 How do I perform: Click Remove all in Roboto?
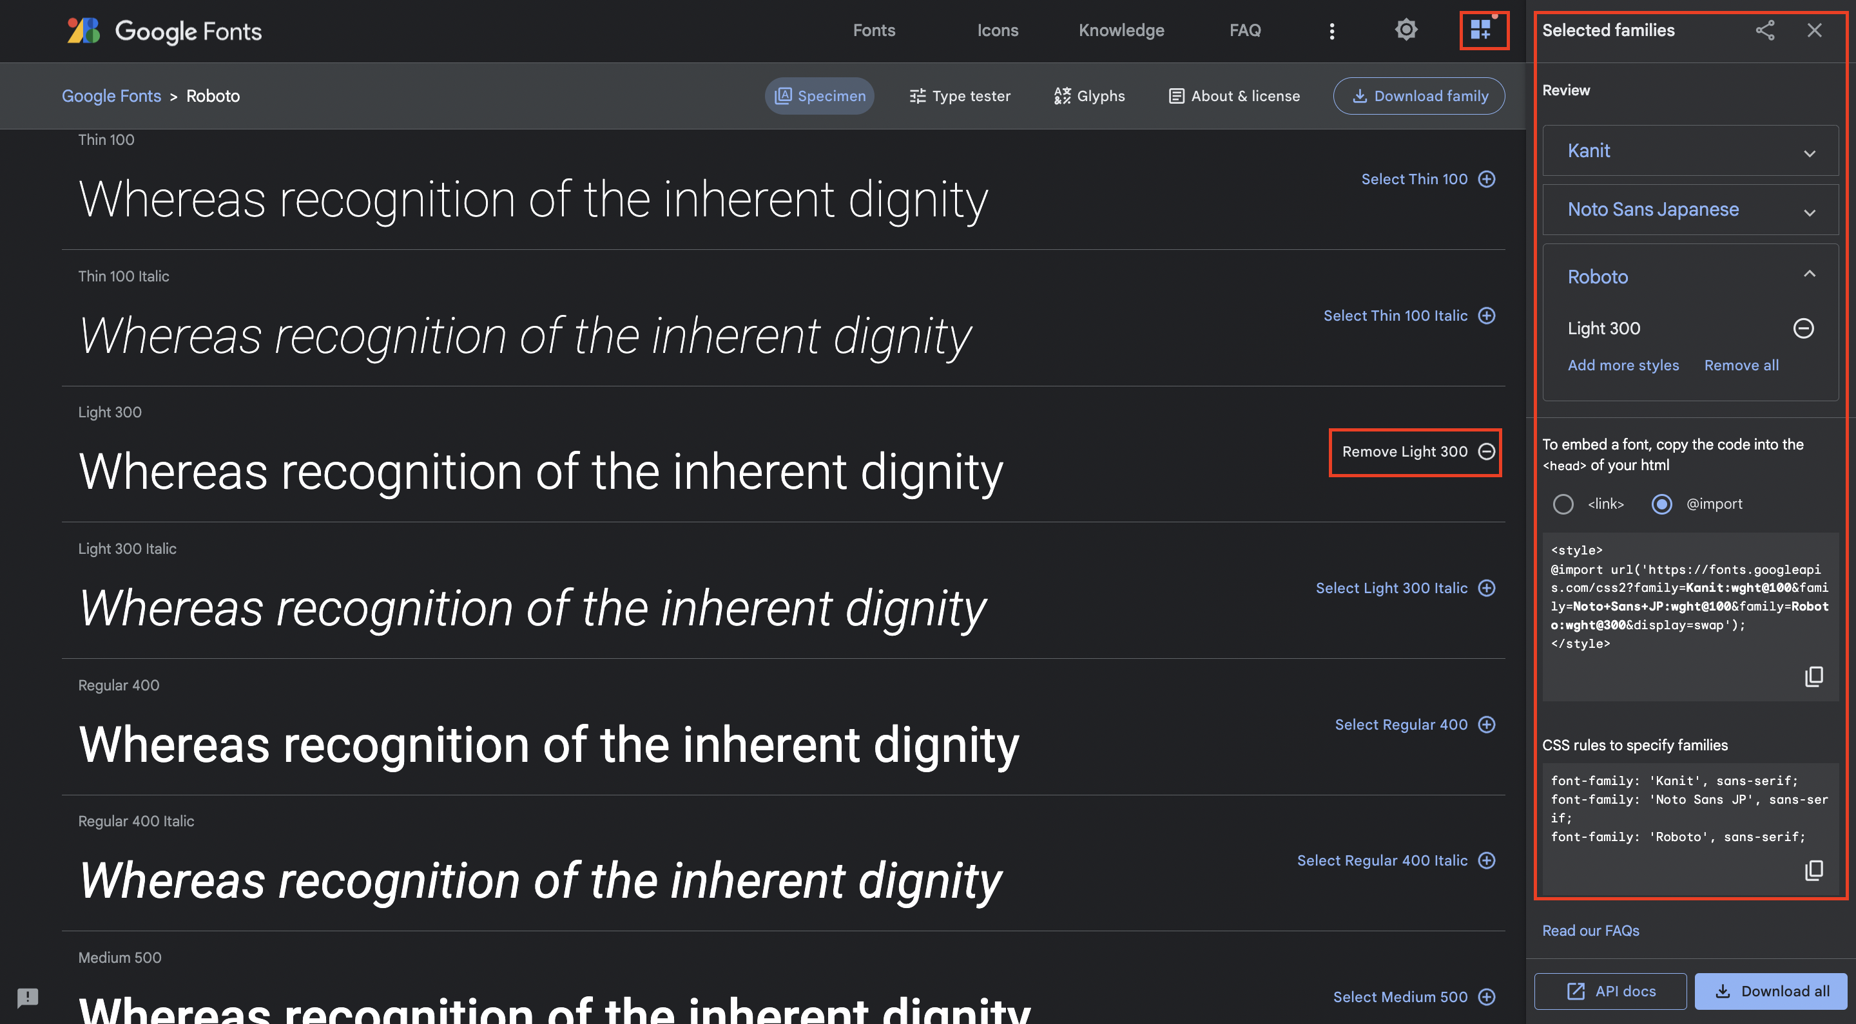(1741, 365)
